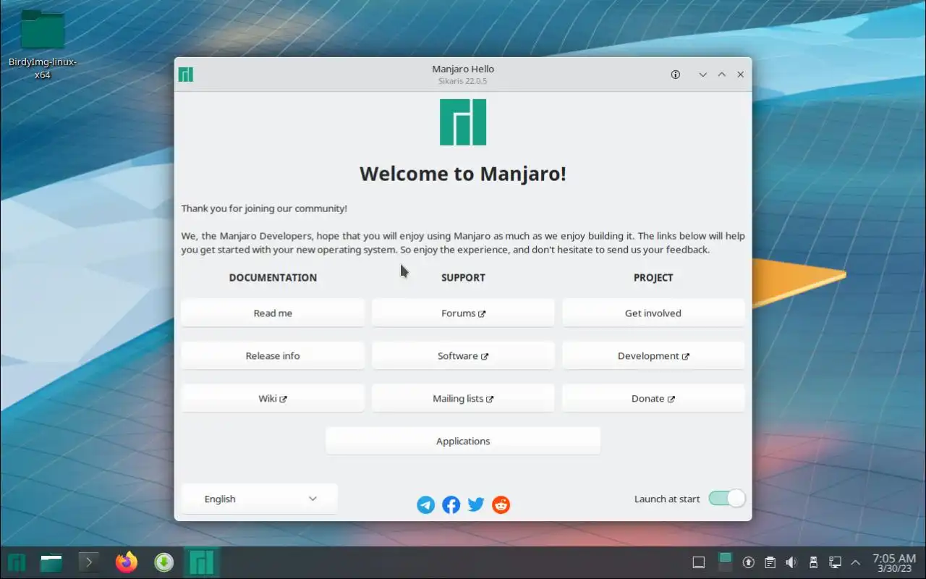Open the Forums support link
The width and height of the screenshot is (926, 579).
463,313
